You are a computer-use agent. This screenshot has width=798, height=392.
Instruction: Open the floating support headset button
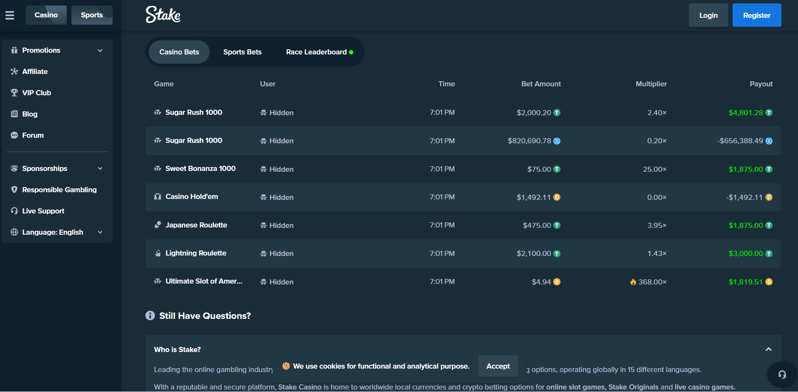782,375
